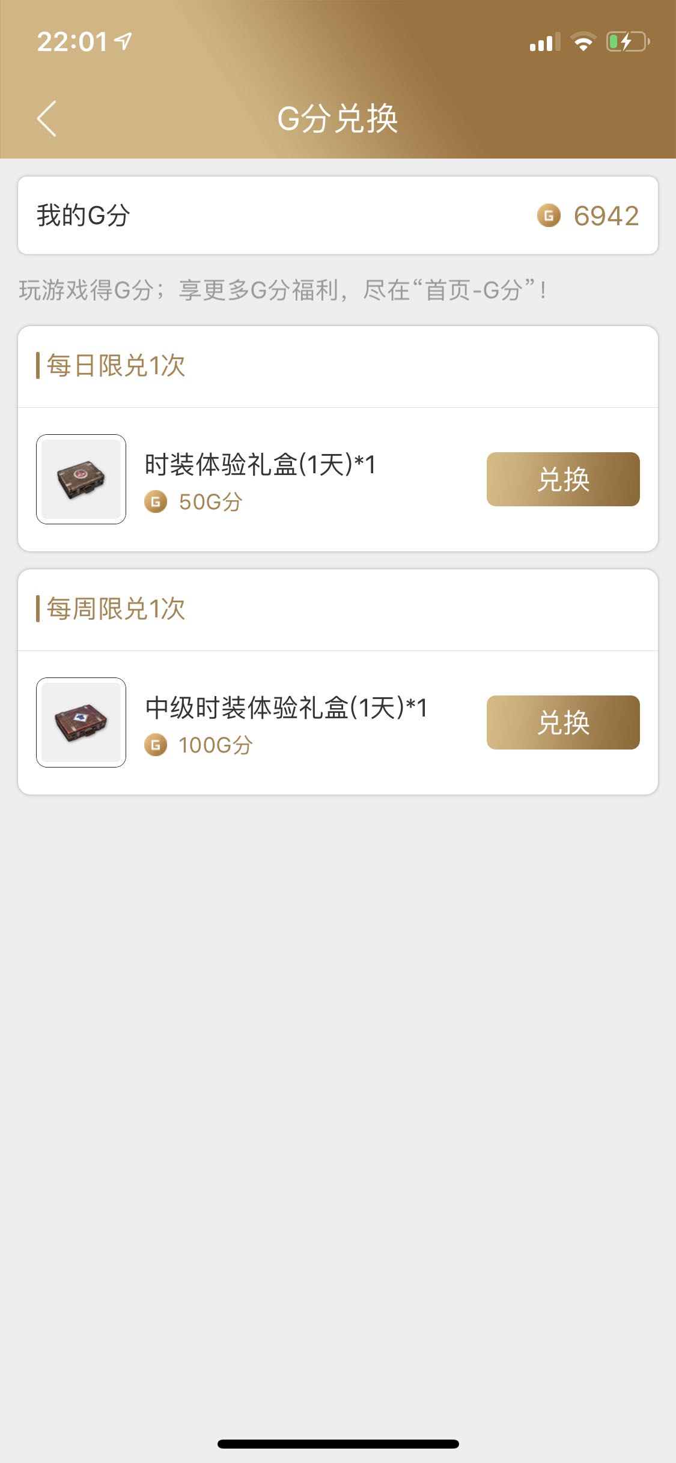
Task: Tap the 中级时装体验礼盒(1天)*1 item title
Action: (x=286, y=707)
